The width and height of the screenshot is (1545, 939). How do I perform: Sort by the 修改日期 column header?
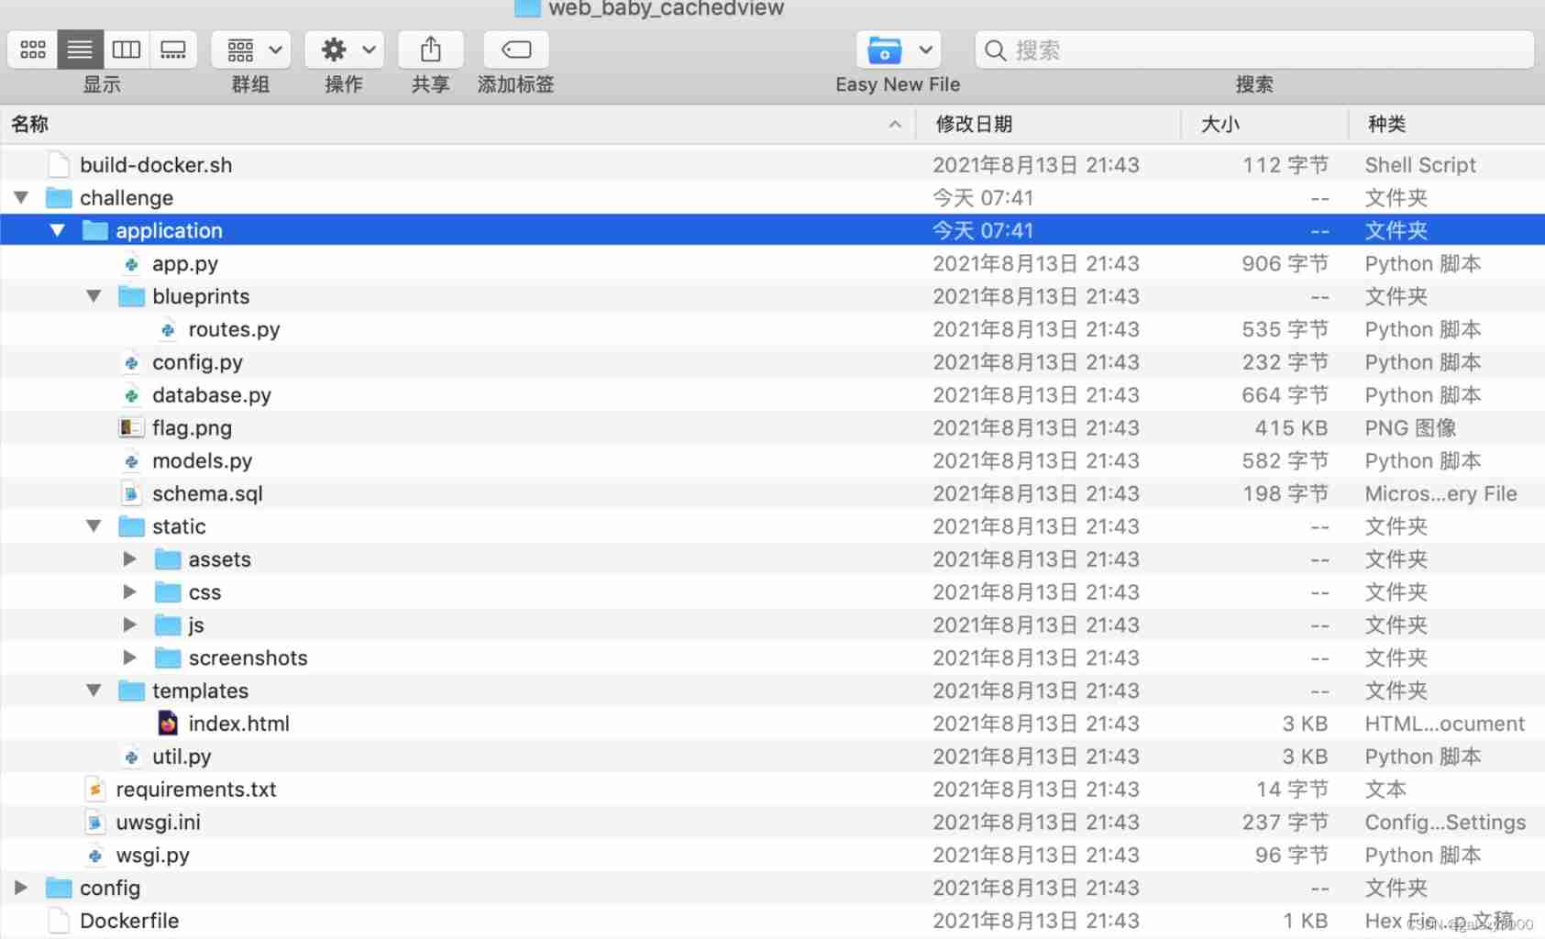974,125
